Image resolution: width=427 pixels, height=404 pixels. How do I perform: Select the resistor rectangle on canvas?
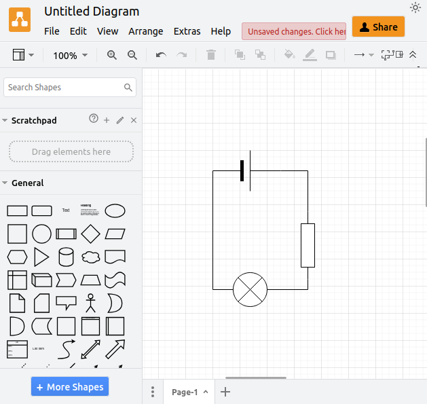(308, 245)
